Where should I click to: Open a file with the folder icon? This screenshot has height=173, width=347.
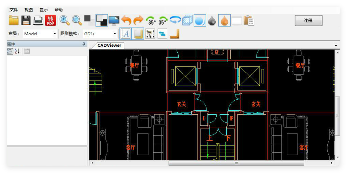(x=14, y=20)
